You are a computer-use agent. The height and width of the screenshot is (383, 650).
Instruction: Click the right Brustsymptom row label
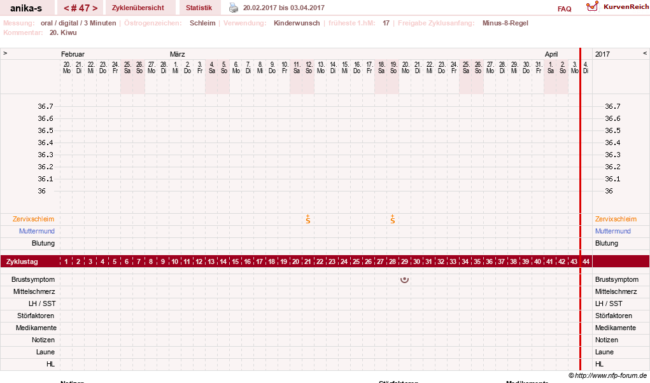(616, 279)
